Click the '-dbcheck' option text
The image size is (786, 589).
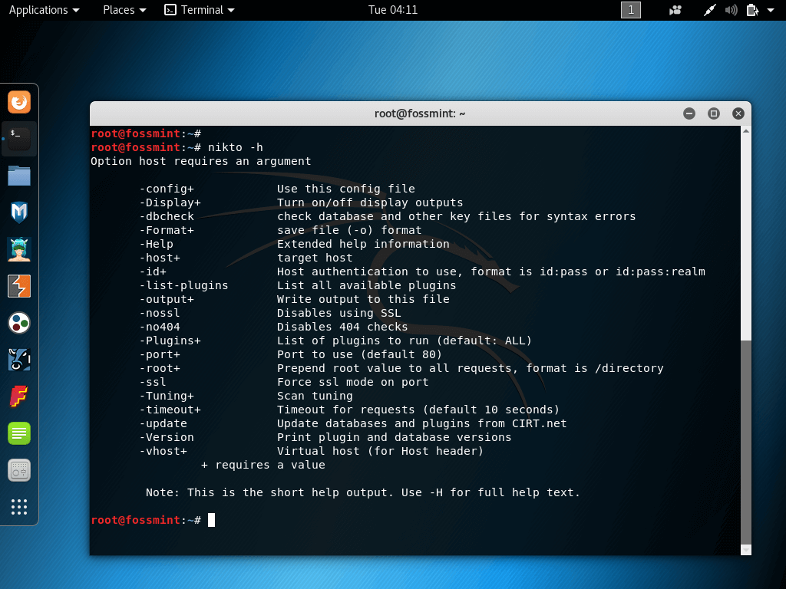click(x=167, y=216)
